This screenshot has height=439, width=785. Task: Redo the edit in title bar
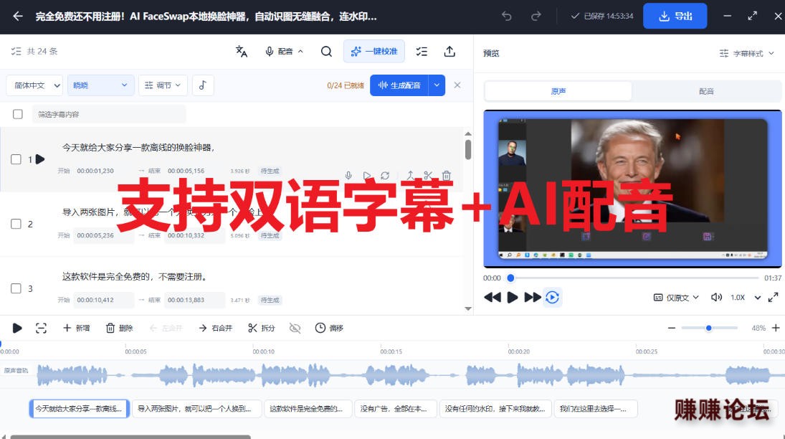pos(536,16)
